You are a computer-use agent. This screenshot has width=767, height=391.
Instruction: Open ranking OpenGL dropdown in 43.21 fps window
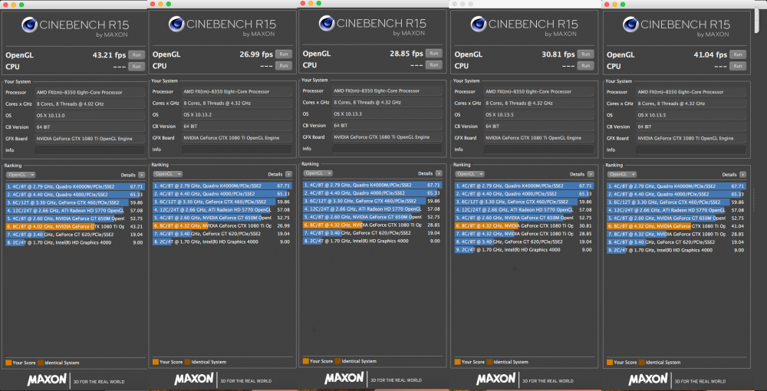(x=21, y=175)
